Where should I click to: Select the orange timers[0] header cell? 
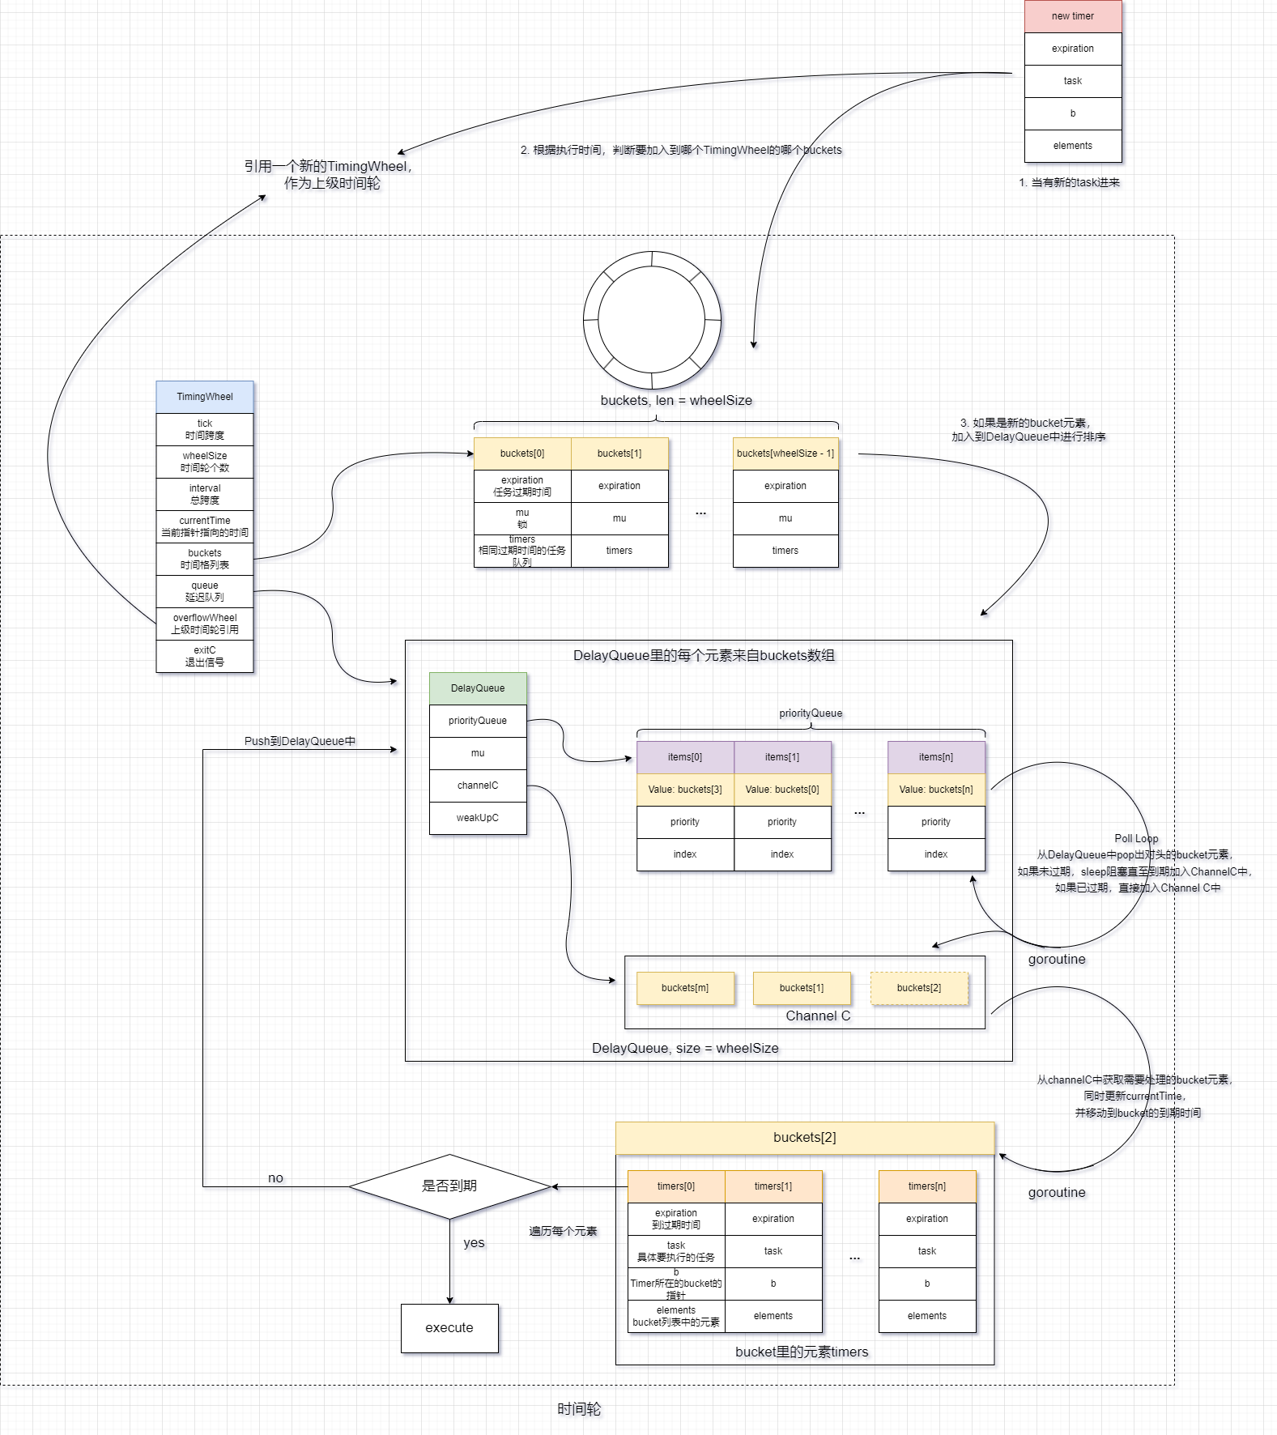[x=676, y=1186]
